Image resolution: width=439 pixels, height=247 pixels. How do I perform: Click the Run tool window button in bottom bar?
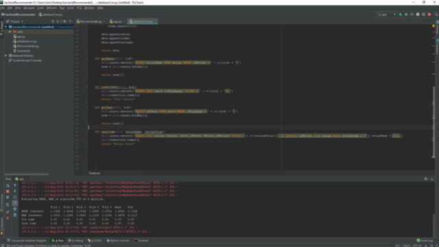58,240
